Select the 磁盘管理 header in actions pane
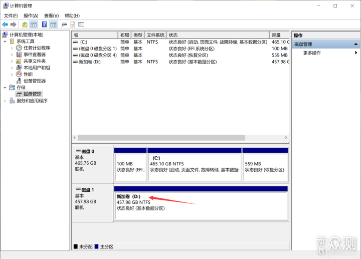 click(x=326, y=44)
